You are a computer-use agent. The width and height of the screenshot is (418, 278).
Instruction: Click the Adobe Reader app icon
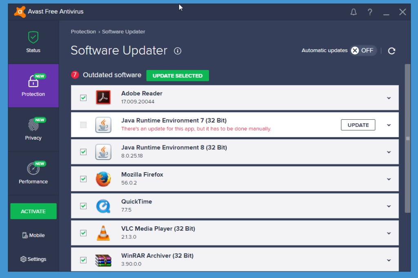coord(103,98)
